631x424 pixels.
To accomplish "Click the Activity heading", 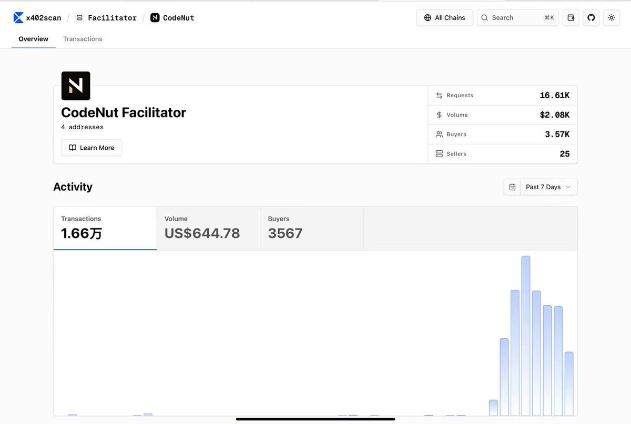I will pyautogui.click(x=73, y=187).
